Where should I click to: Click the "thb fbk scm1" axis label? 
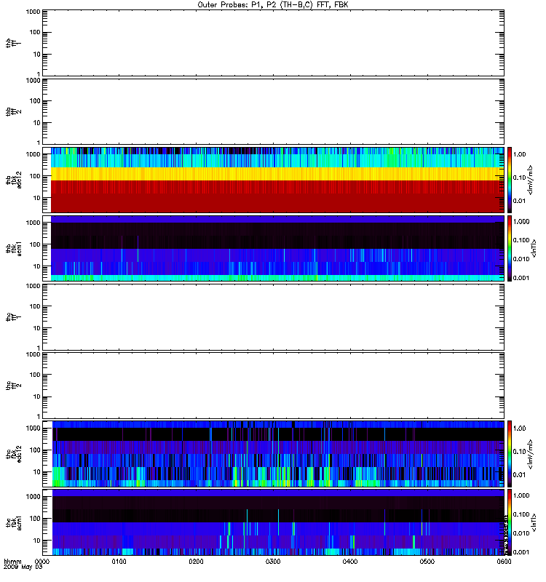[13, 249]
